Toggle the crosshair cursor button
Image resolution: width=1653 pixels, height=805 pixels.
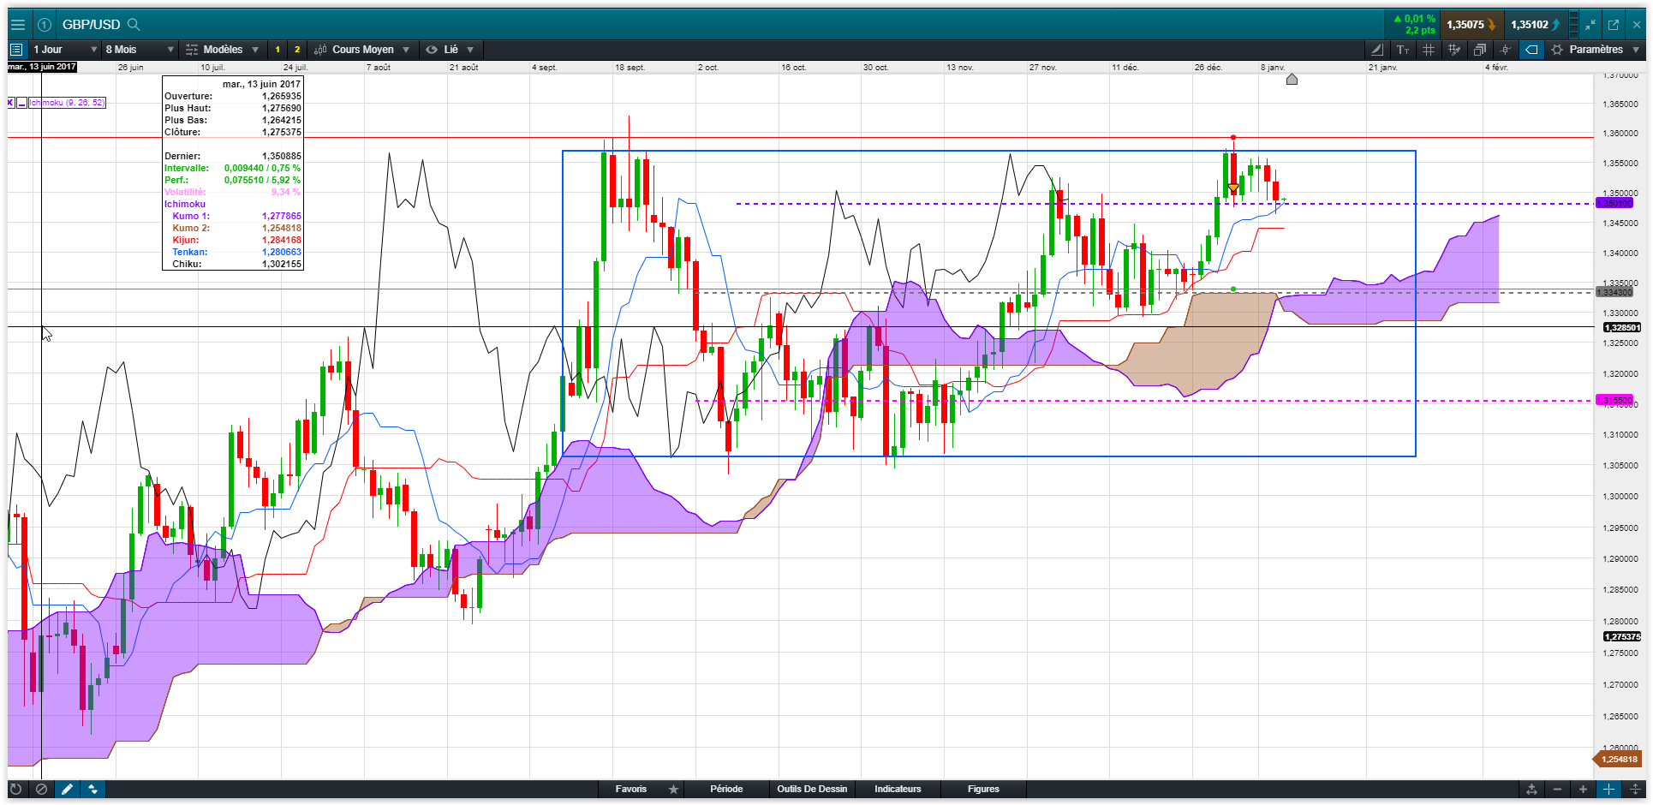click(x=1609, y=790)
